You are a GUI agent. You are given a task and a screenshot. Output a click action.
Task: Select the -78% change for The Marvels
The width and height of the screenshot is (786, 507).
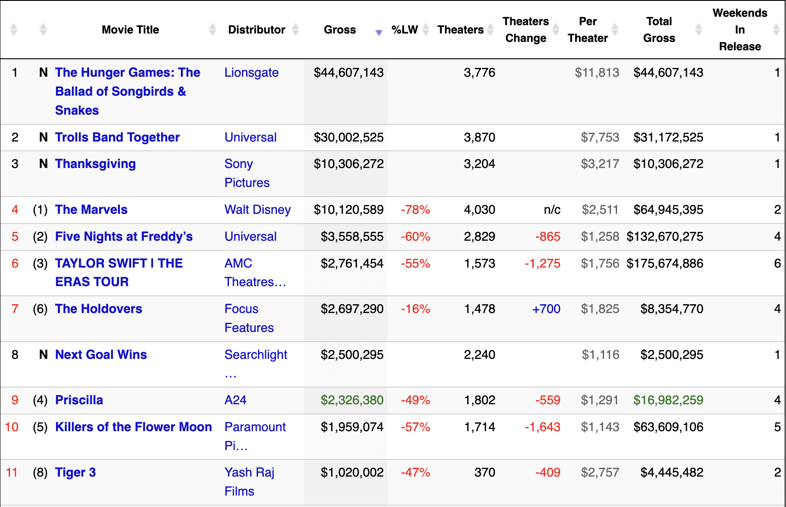[415, 210]
